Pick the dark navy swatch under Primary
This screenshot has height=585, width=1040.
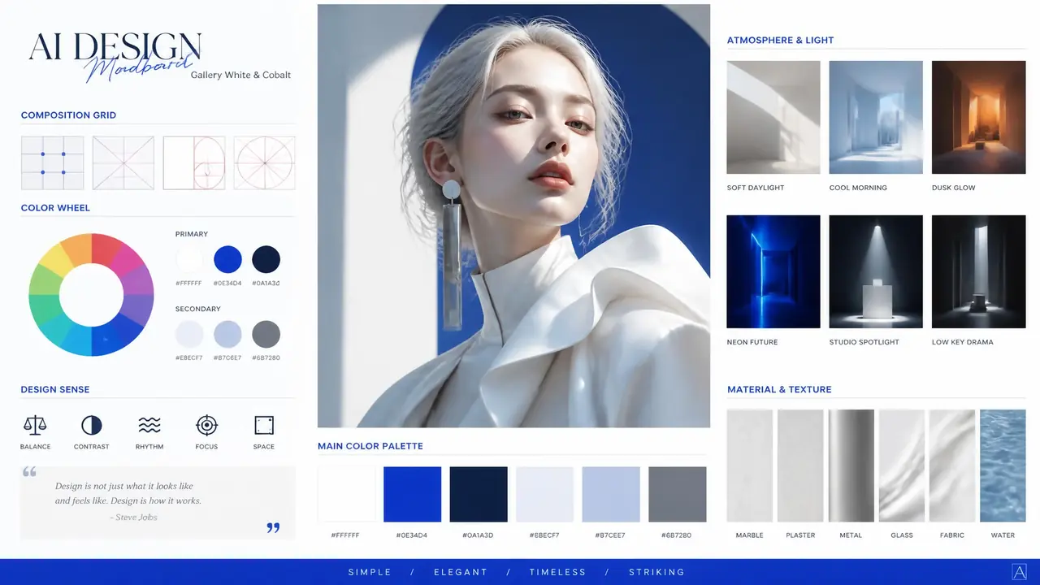click(x=266, y=260)
